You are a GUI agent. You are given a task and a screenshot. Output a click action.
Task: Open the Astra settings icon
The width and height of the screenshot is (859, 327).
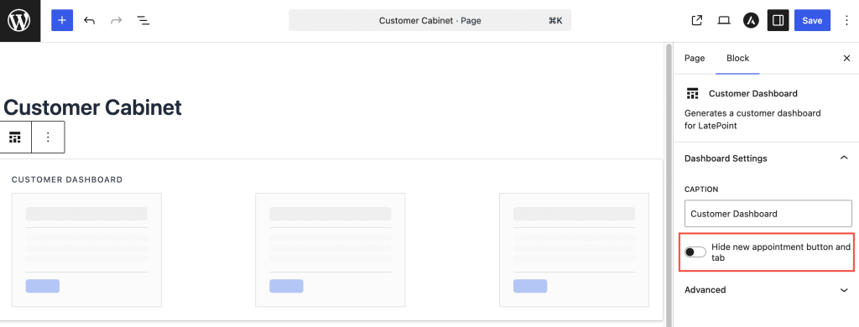751,20
